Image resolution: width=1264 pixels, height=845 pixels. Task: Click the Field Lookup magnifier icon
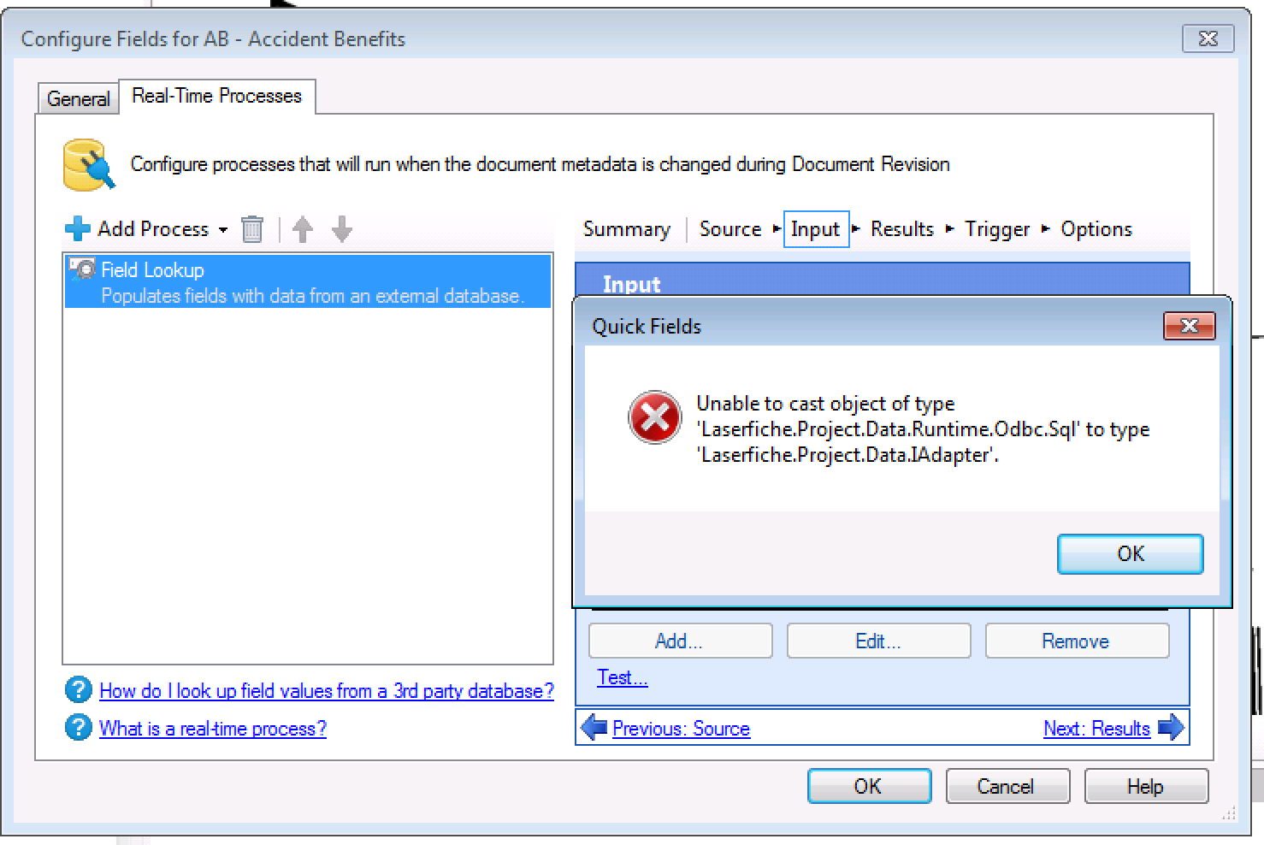click(x=82, y=269)
